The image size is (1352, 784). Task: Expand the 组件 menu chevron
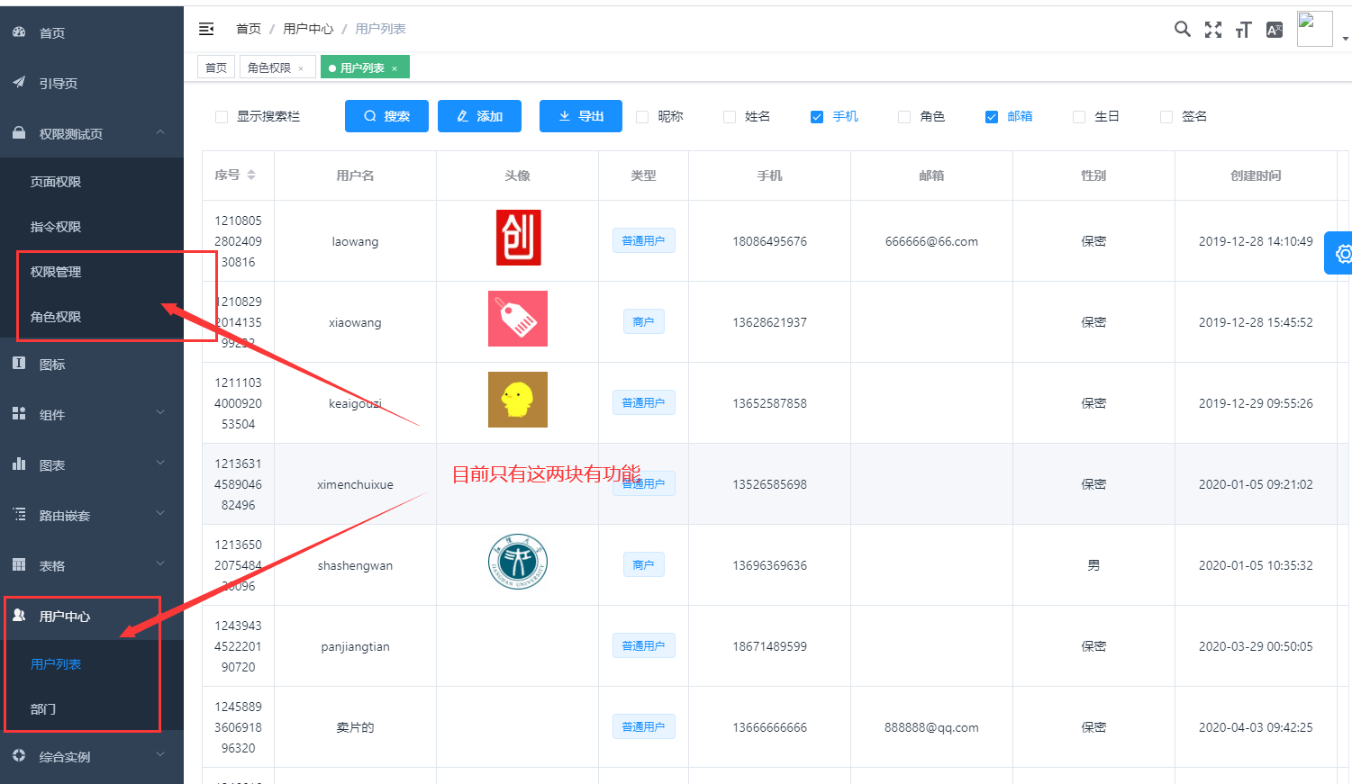[x=160, y=412]
